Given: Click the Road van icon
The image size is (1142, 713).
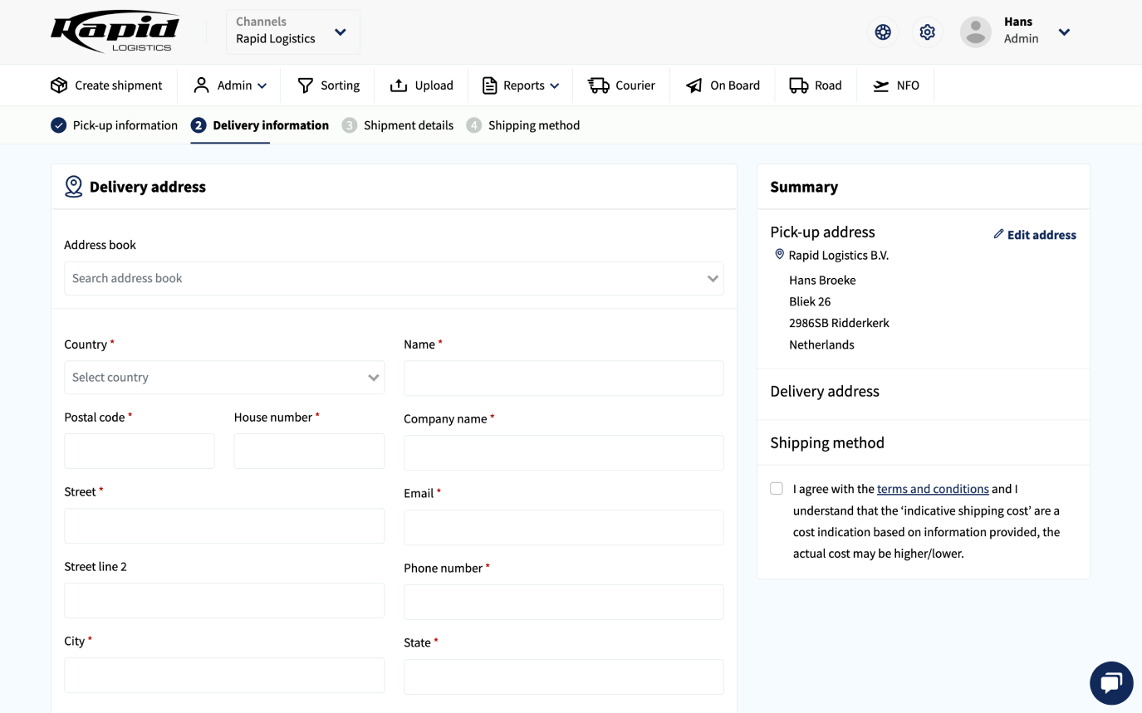Looking at the screenshot, I should click(798, 85).
